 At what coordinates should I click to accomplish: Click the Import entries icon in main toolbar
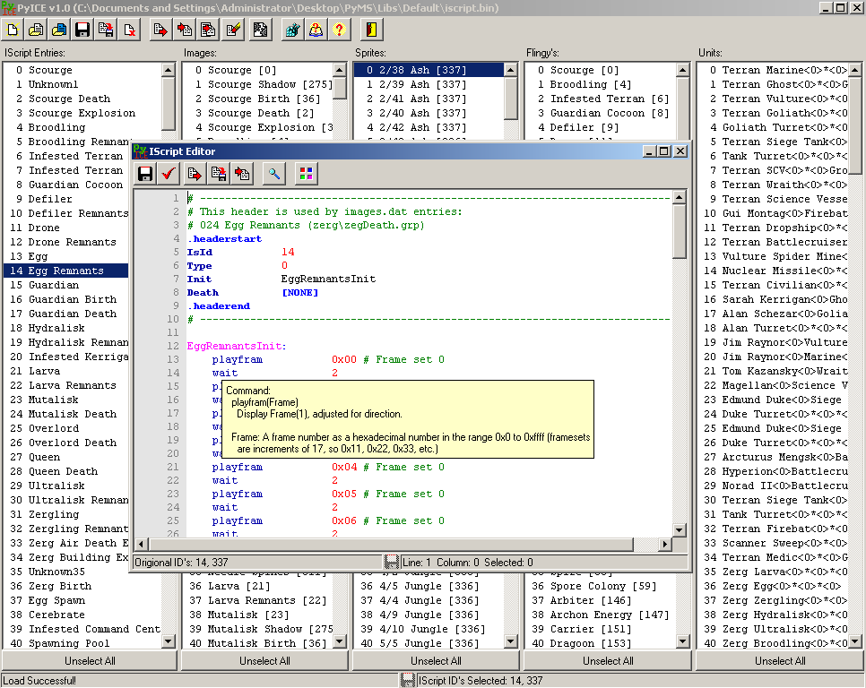(x=184, y=30)
